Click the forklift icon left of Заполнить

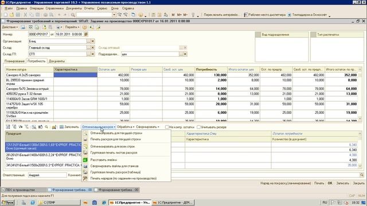click(54, 127)
